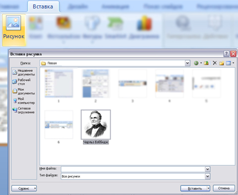Click the Диаграмма chart icon in the ribbon

tap(144, 24)
